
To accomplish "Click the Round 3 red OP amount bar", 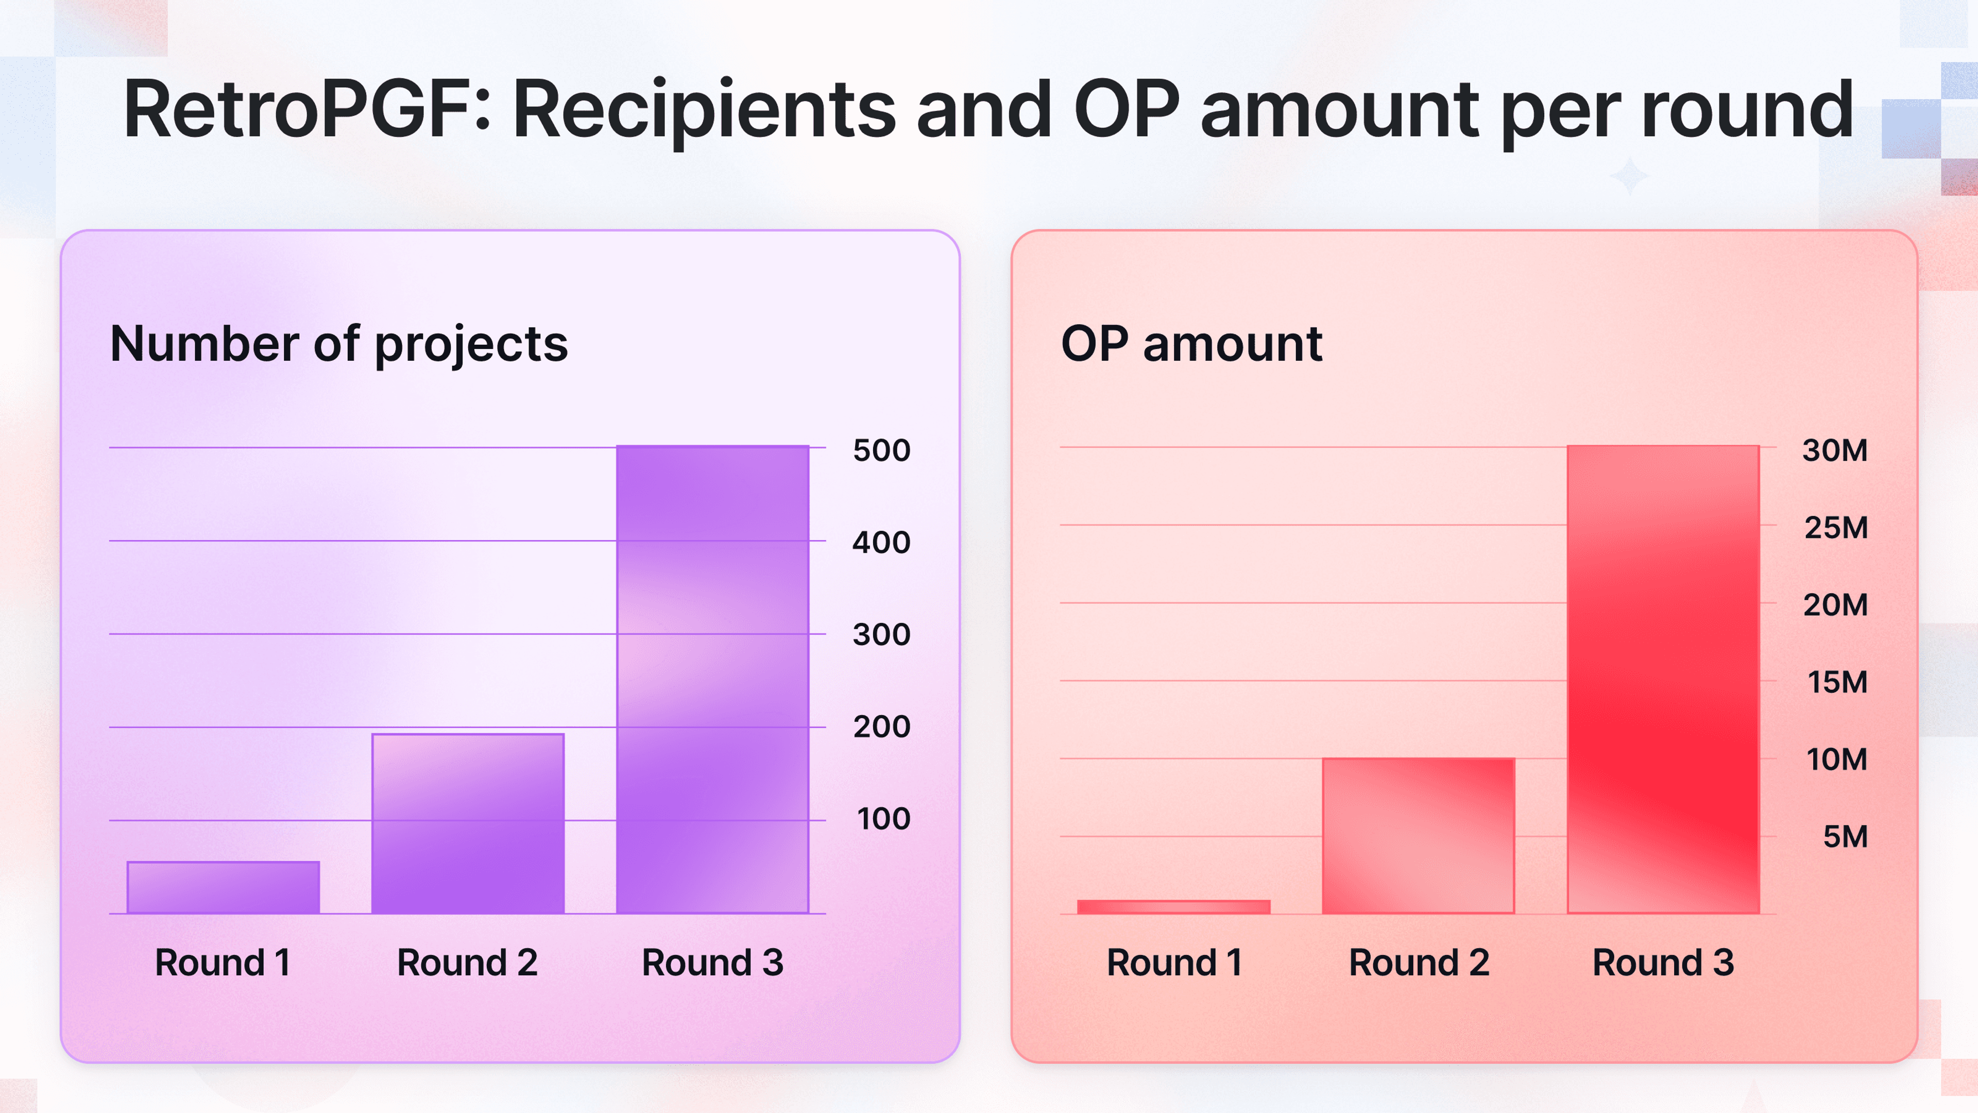I will coord(1663,680).
